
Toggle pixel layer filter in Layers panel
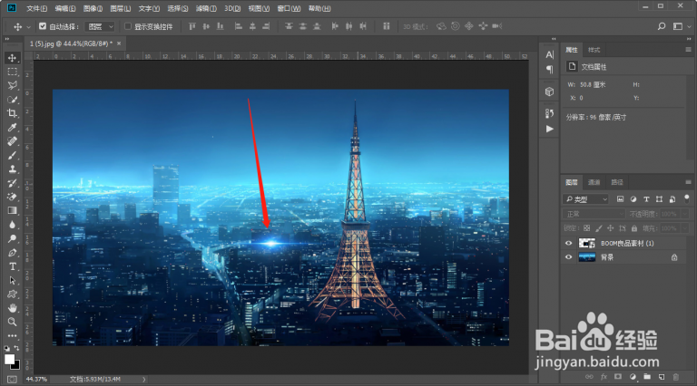pyautogui.click(x=620, y=199)
